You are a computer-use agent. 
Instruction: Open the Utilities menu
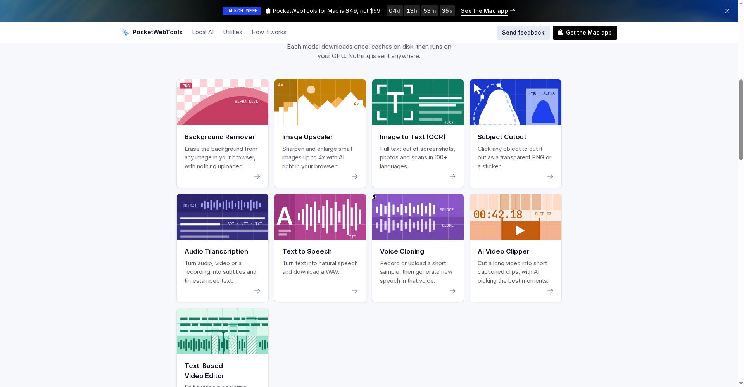[233, 32]
